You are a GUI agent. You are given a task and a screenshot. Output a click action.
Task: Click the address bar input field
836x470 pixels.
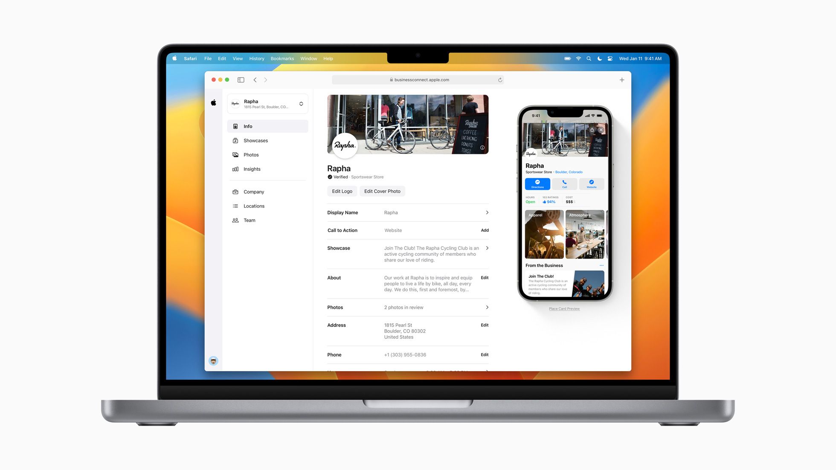point(418,80)
